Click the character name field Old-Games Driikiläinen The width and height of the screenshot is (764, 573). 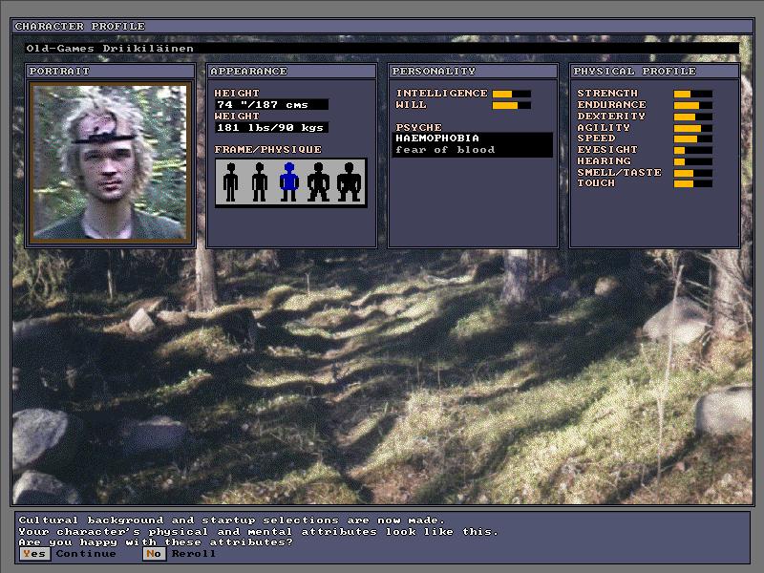[x=382, y=49]
